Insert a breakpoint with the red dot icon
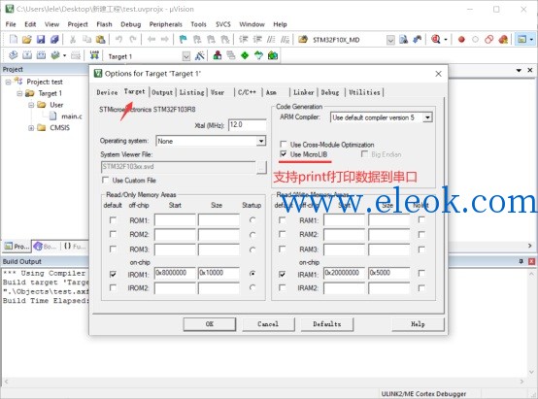The width and height of the screenshot is (538, 399). [x=461, y=39]
